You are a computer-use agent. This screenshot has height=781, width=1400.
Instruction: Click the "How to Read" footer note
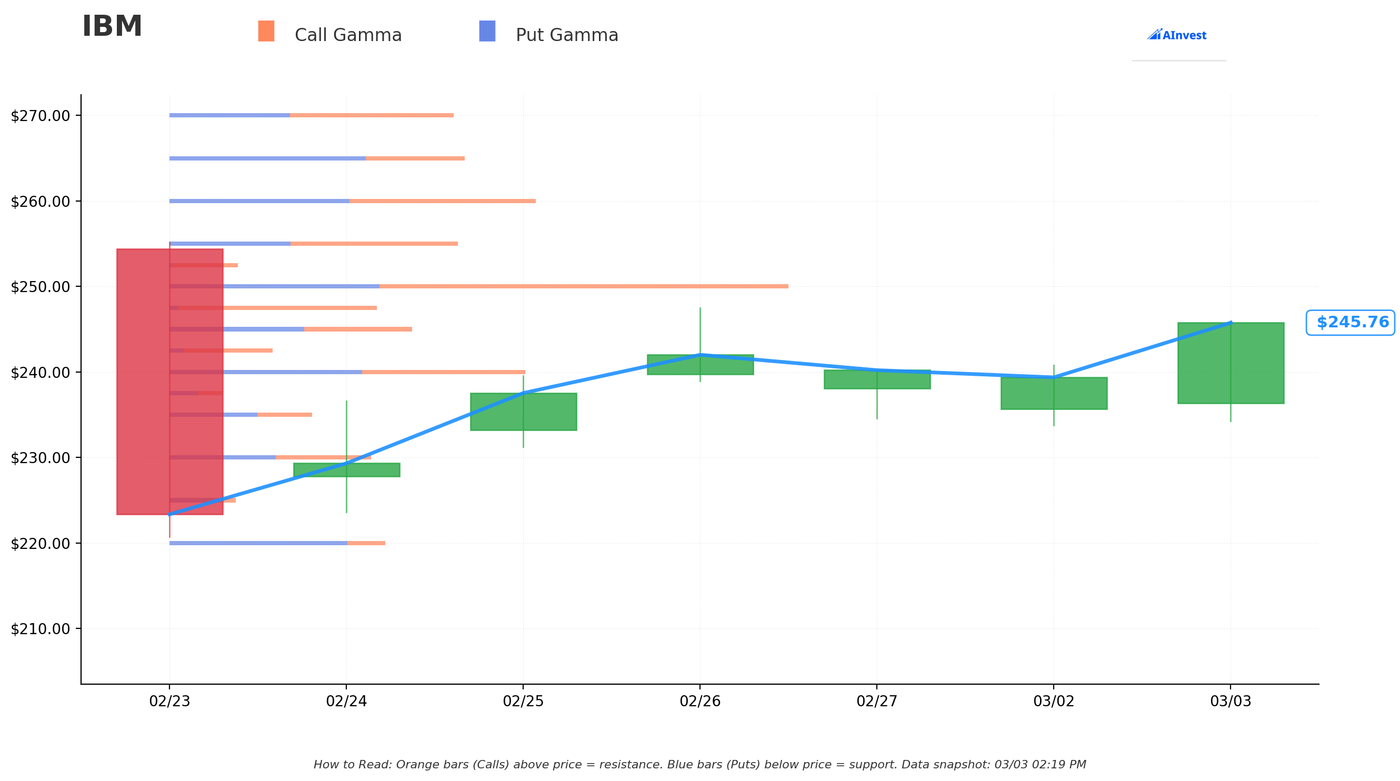tap(700, 765)
